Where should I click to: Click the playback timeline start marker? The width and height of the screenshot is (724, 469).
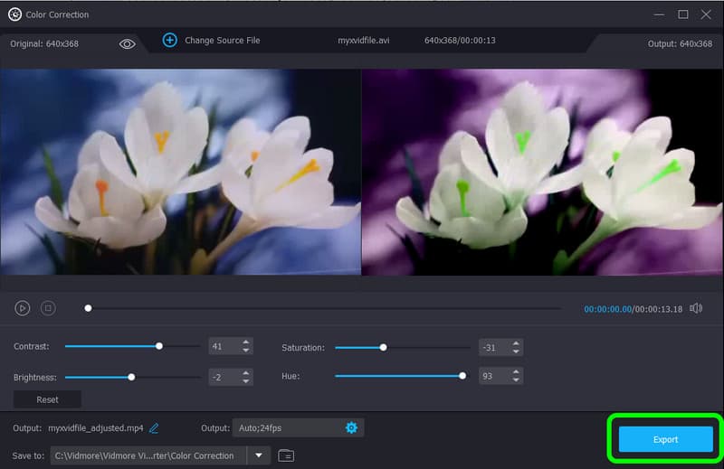(88, 308)
